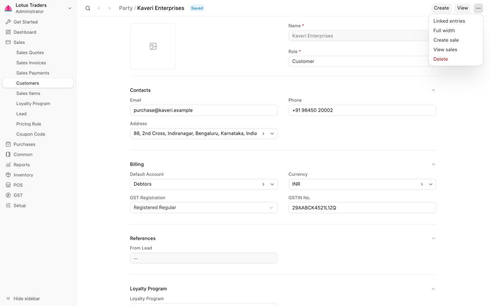
Task: Open the GST Registration dropdown
Action: point(204,208)
